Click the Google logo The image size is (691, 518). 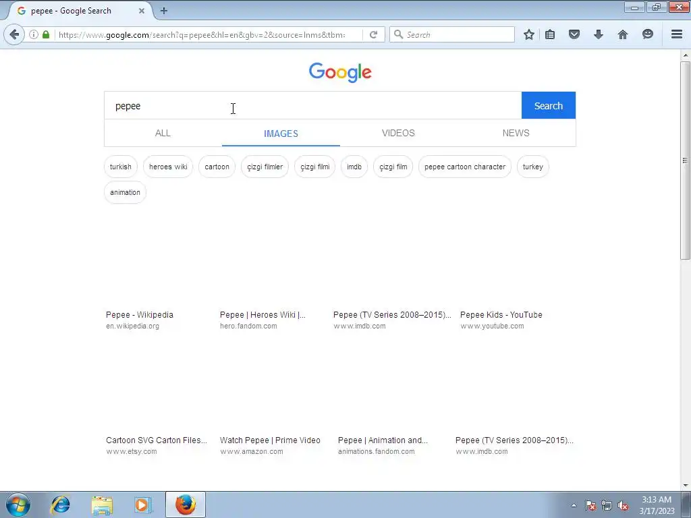pyautogui.click(x=340, y=72)
